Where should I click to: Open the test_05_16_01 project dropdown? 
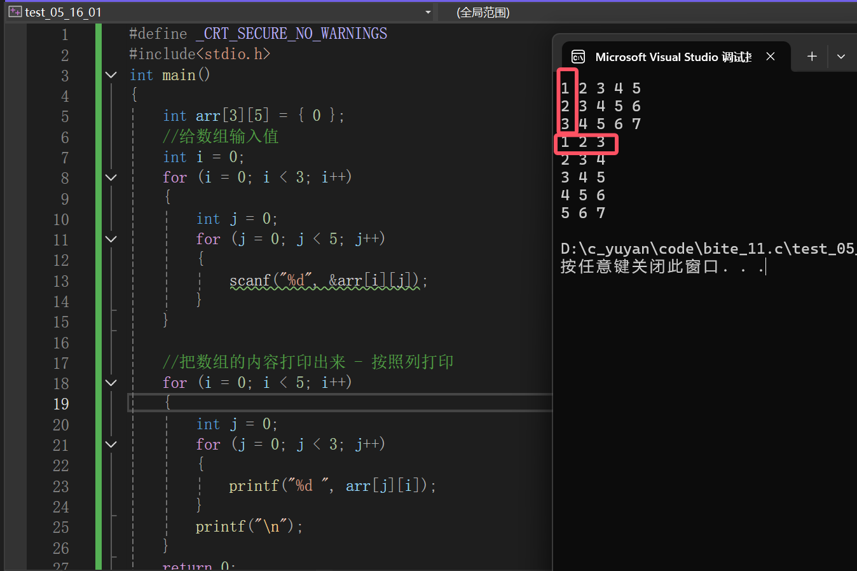428,12
